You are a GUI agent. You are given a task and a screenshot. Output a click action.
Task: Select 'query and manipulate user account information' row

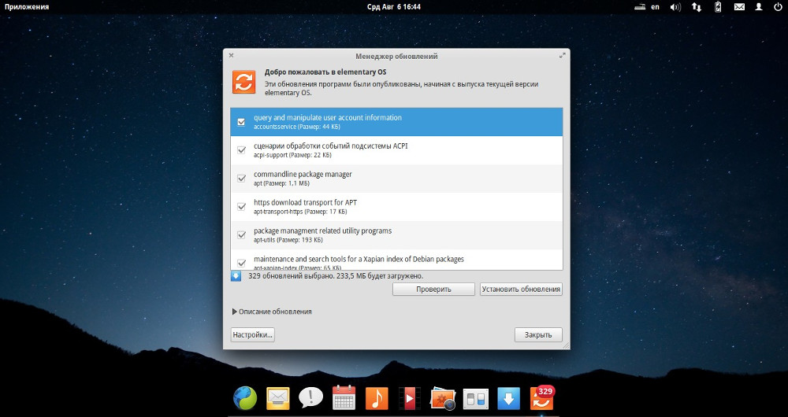(x=396, y=122)
